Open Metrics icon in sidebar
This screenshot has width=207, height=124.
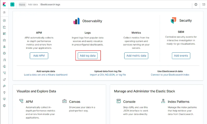[x=4, y=60]
